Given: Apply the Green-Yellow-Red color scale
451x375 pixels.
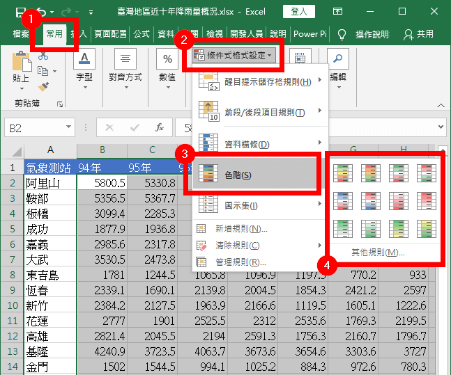Looking at the screenshot, I should [342, 173].
